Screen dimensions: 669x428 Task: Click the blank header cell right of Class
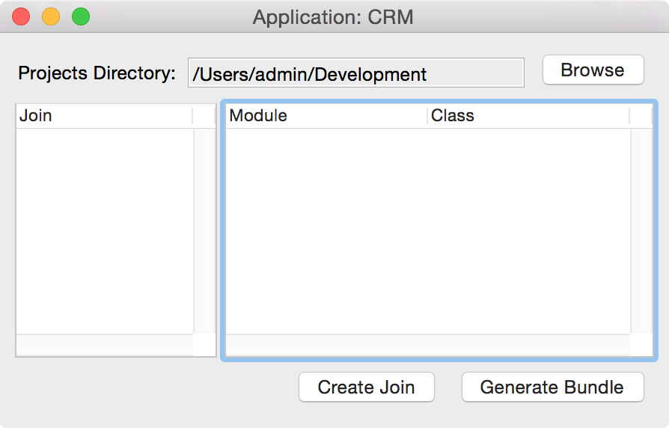(641, 116)
